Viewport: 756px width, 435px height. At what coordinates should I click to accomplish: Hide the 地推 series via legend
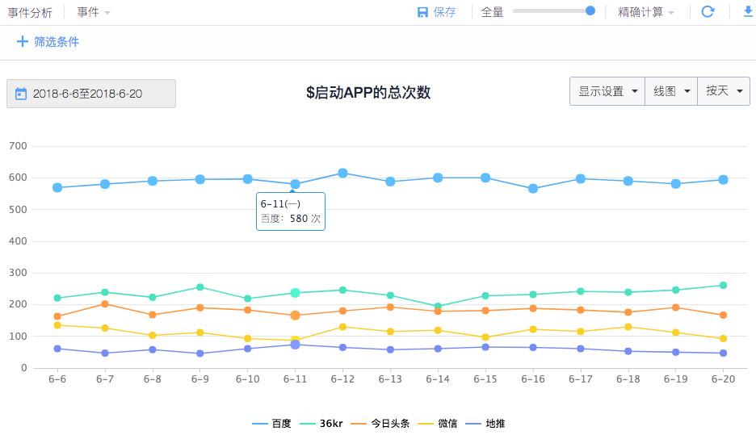[485, 424]
